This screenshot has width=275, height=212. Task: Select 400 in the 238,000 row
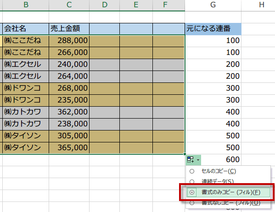click(x=213, y=124)
